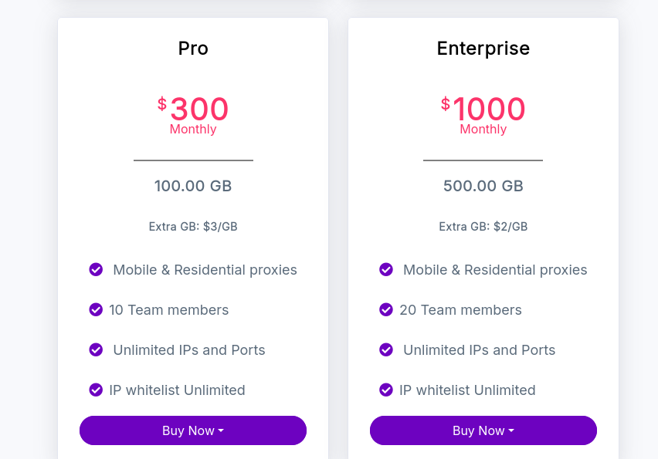This screenshot has width=658, height=459.
Task: Click checkmark icon next to 20 Team members
Action: point(386,309)
